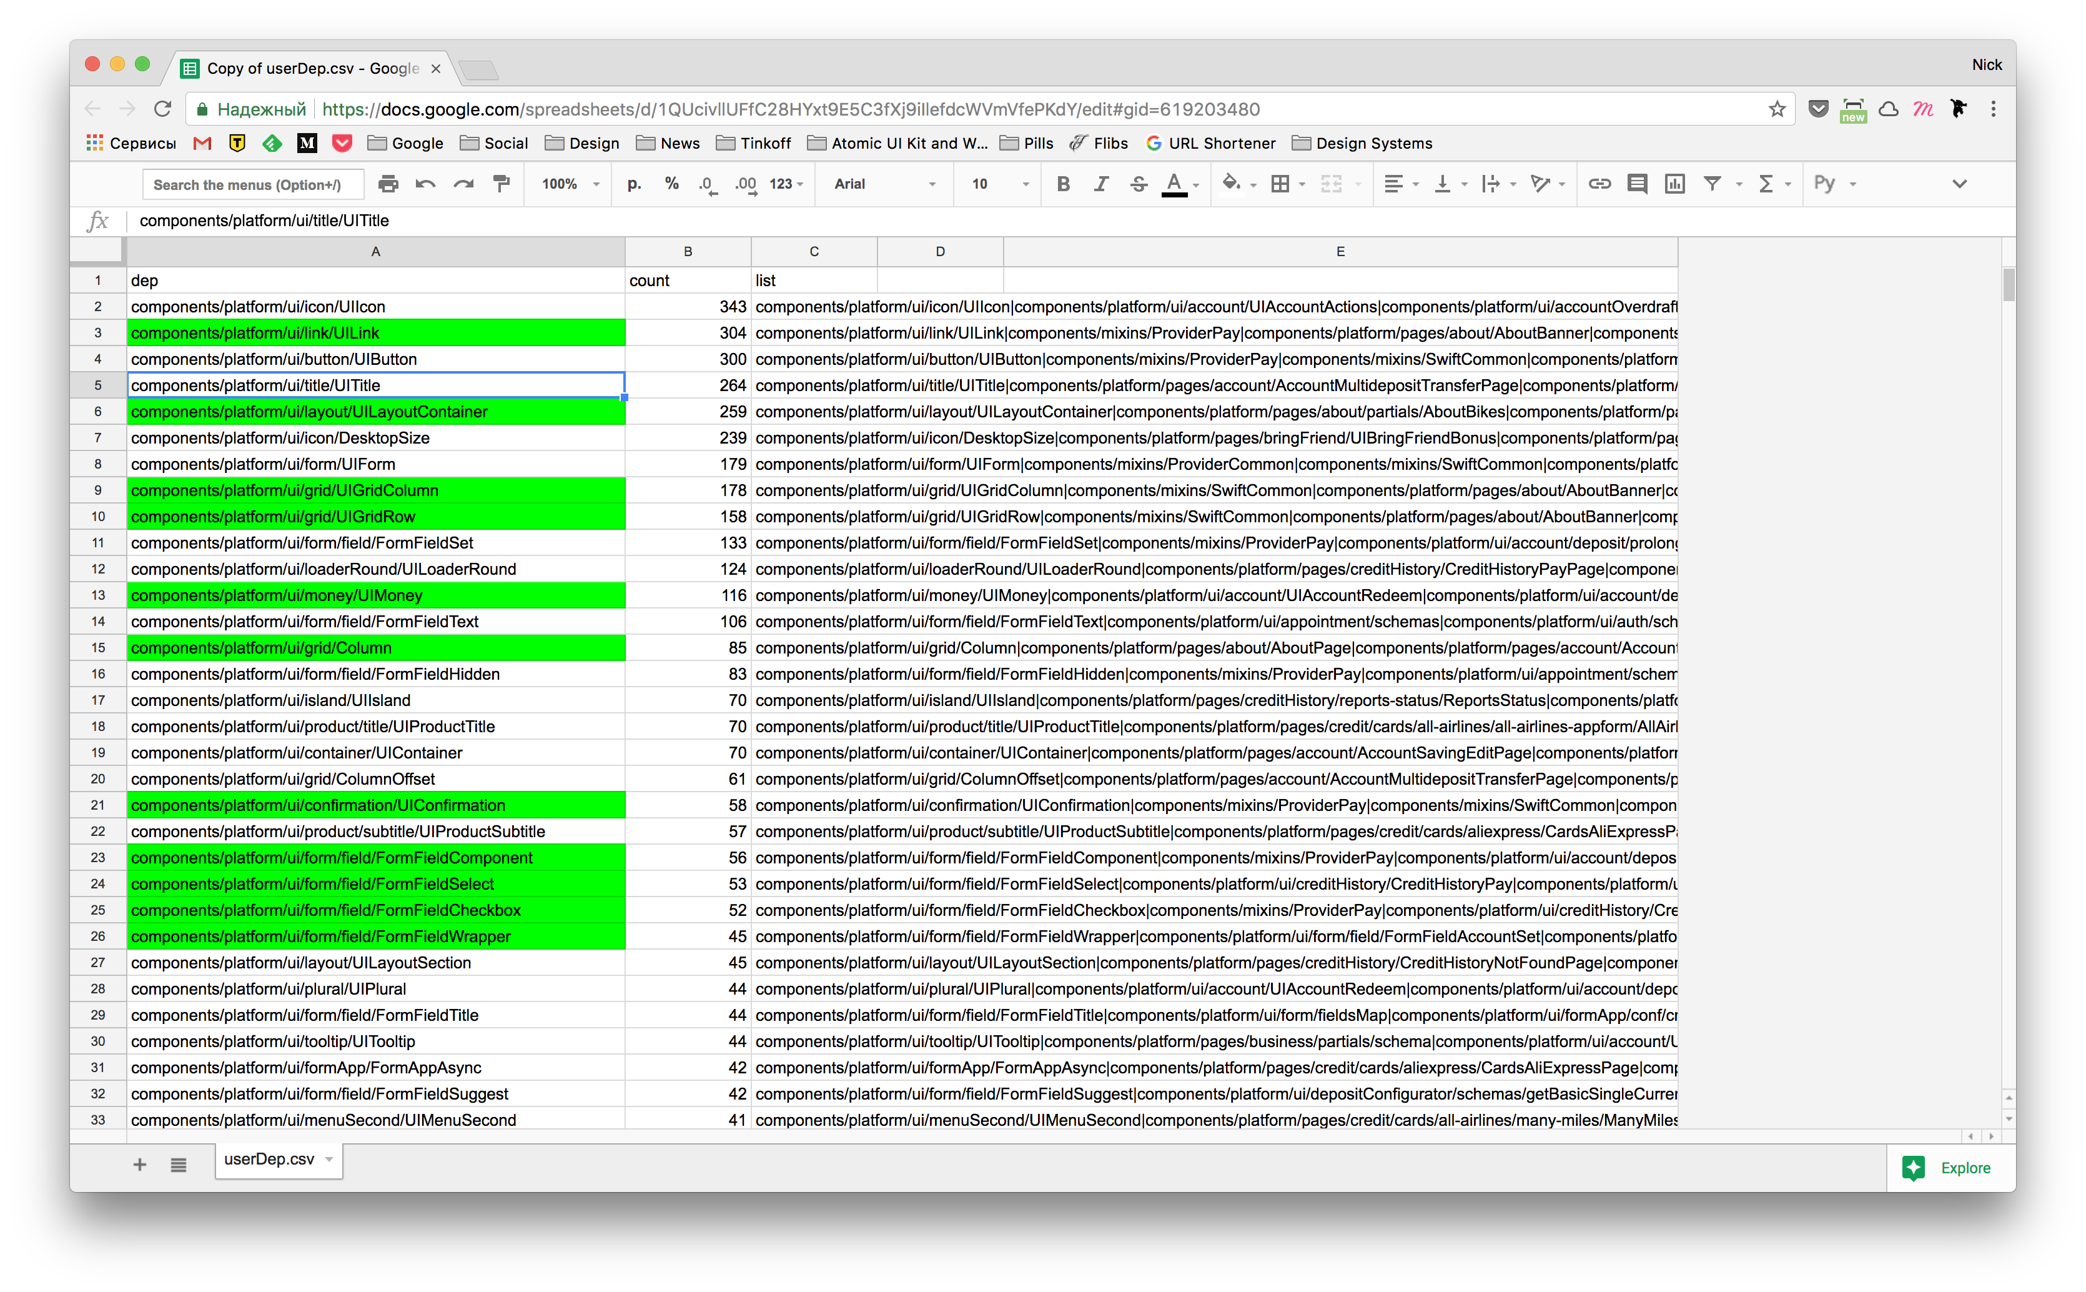
Task: Bookmark this page with the star
Action: coord(1777,109)
